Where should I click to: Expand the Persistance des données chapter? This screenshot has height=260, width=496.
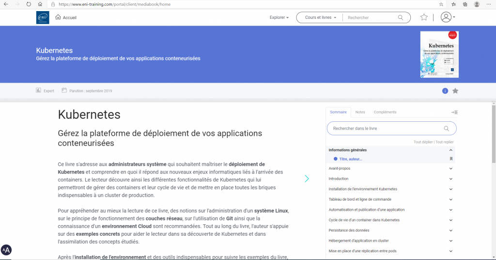(x=451, y=231)
